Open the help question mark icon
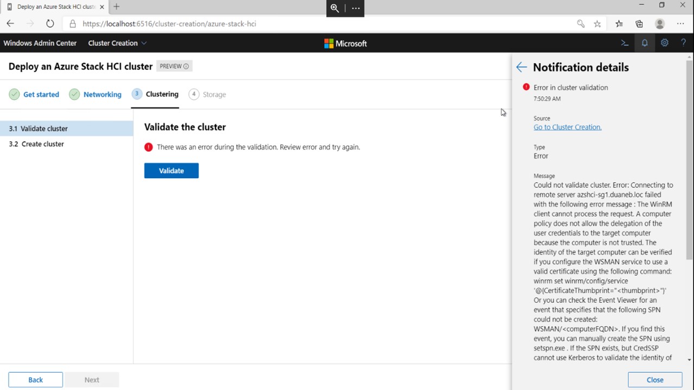The height and width of the screenshot is (390, 694). tap(683, 43)
